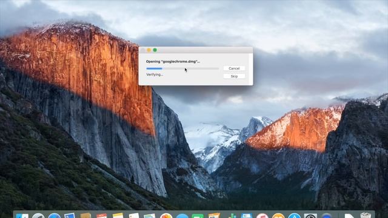Open the Trash in the Dock
This screenshot has height=218, width=388.
point(366,216)
